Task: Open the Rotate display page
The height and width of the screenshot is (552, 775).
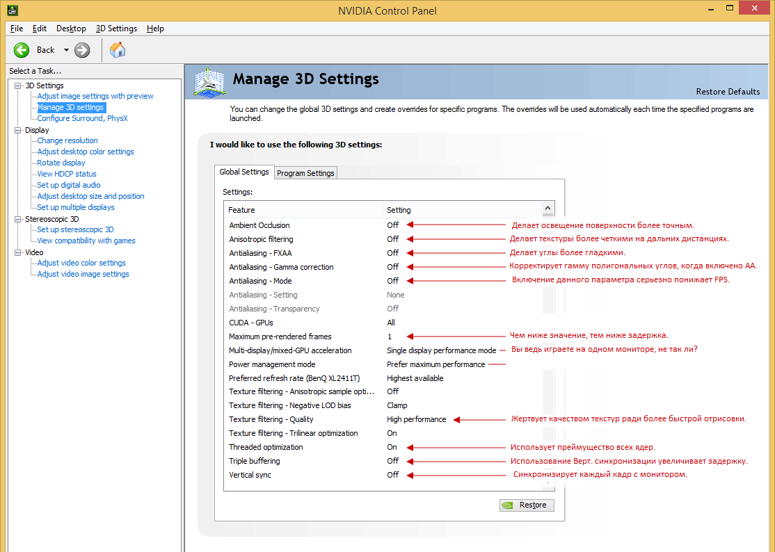Action: [61, 163]
